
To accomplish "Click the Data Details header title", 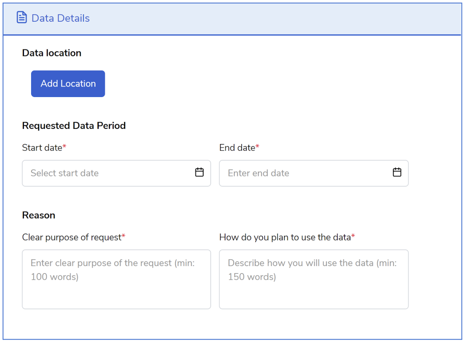I will click(x=61, y=18).
